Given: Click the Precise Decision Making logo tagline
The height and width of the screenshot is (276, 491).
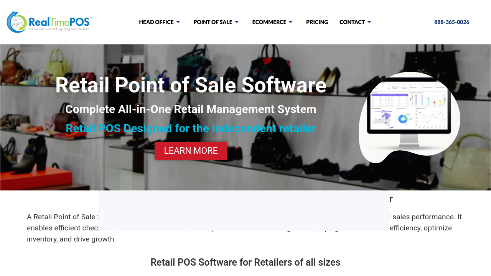Looking at the screenshot, I should click(x=59, y=29).
